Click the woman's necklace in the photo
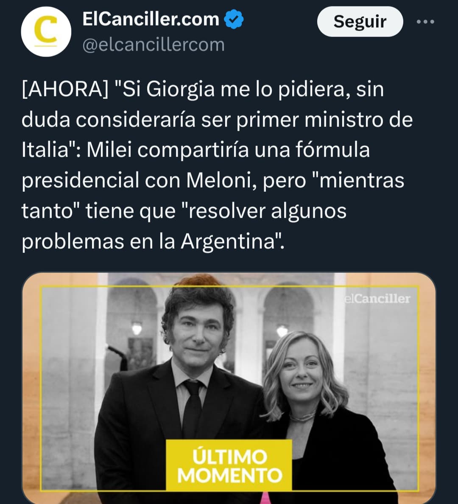Image resolution: width=458 pixels, height=504 pixels. 302,417
